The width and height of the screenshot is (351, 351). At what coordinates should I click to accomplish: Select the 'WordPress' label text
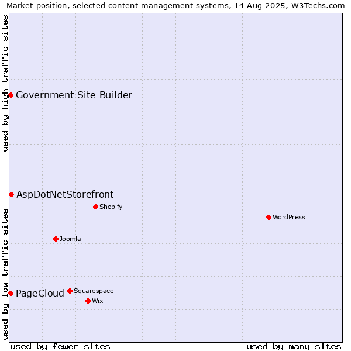289,217
